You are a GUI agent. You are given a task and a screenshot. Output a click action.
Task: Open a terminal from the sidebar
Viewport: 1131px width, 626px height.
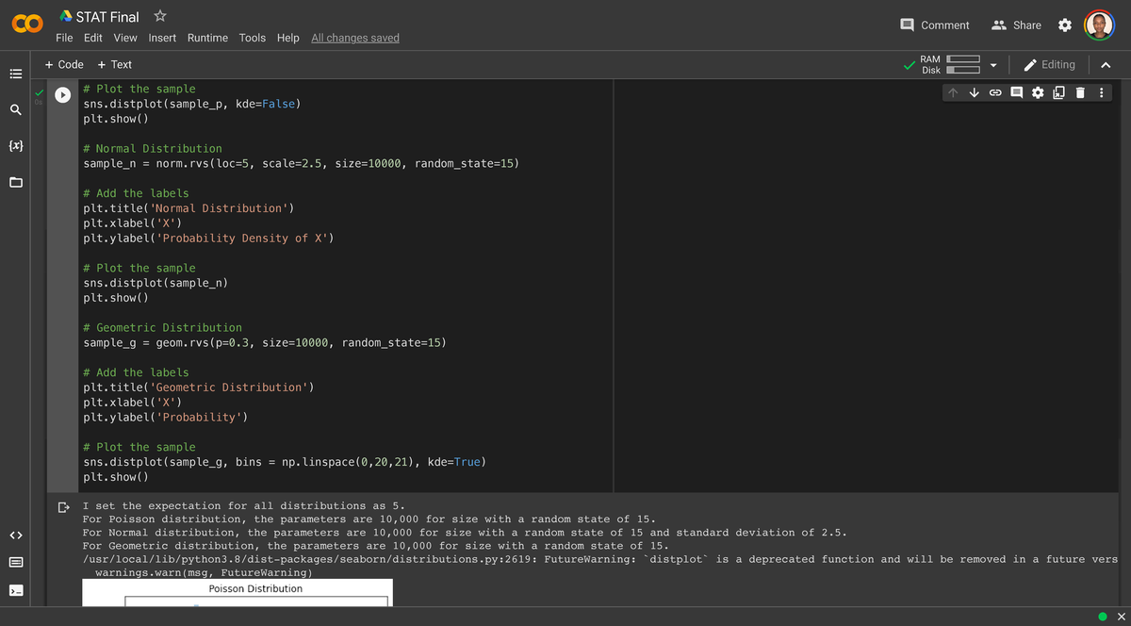(x=15, y=590)
